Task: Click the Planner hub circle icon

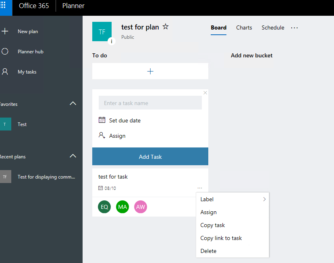Action: pos(5,51)
